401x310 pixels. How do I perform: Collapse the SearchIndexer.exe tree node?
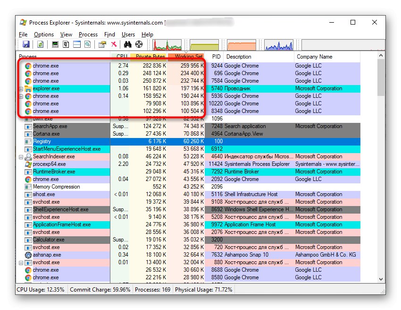pyautogui.click(x=21, y=157)
